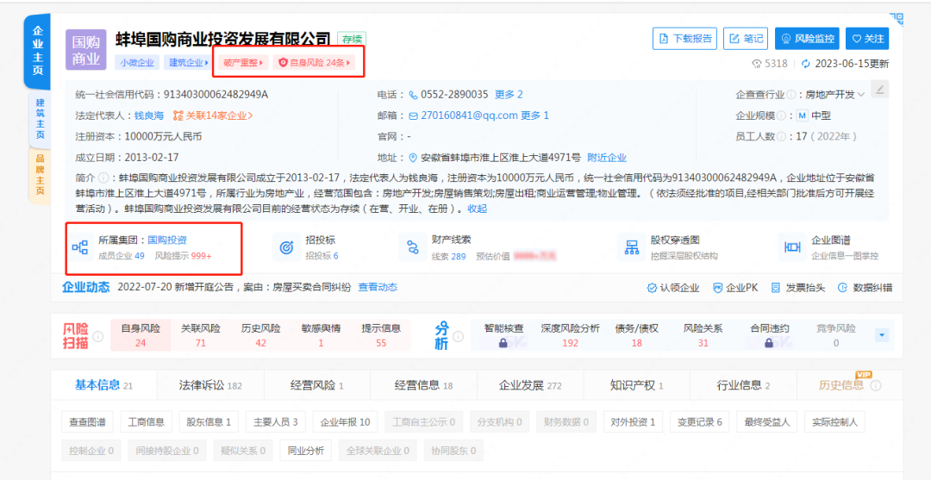Click 数据纠错 data correction option
The image size is (931, 480).
(x=865, y=288)
